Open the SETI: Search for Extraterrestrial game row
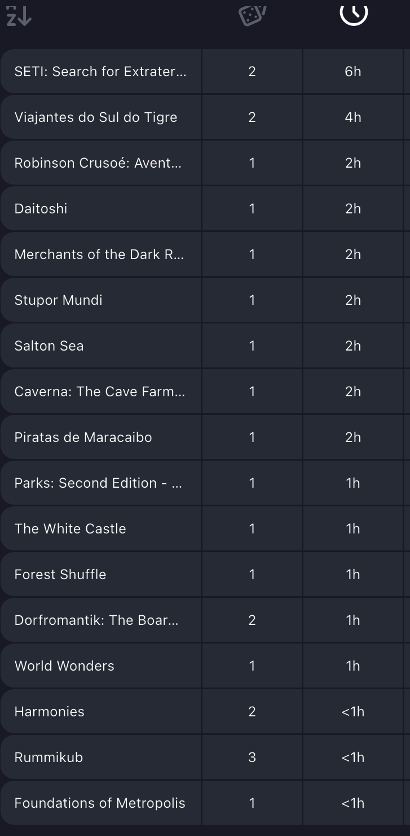 (100, 72)
